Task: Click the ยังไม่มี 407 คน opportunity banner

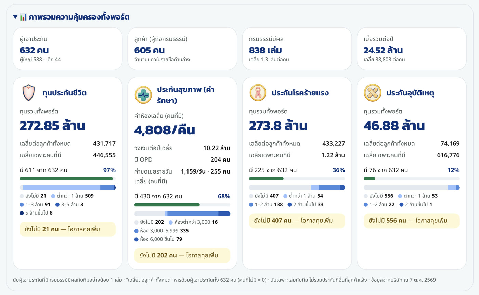Action: [x=297, y=221]
